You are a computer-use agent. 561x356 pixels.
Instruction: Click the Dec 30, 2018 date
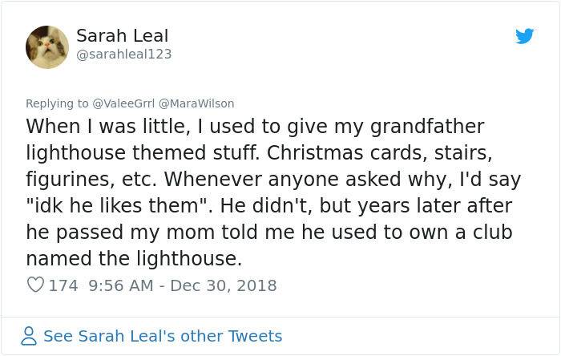tap(224, 285)
